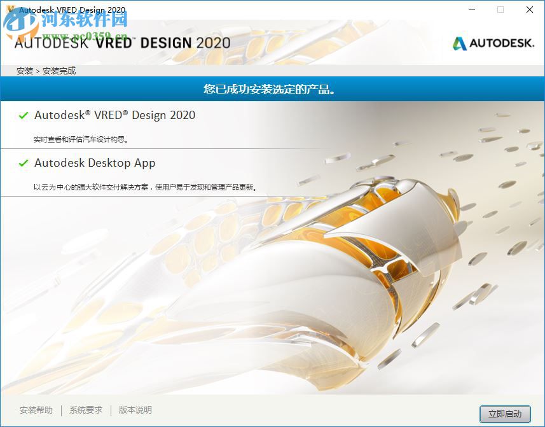Minimize the installer window
This screenshot has height=427, width=545.
(x=471, y=10)
